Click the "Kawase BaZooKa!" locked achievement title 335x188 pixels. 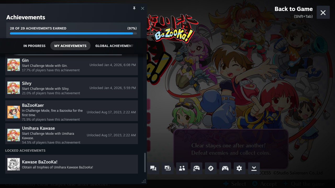click(x=40, y=162)
